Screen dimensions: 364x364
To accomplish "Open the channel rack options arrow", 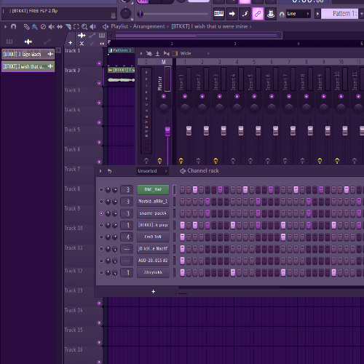I will (x=100, y=171).
